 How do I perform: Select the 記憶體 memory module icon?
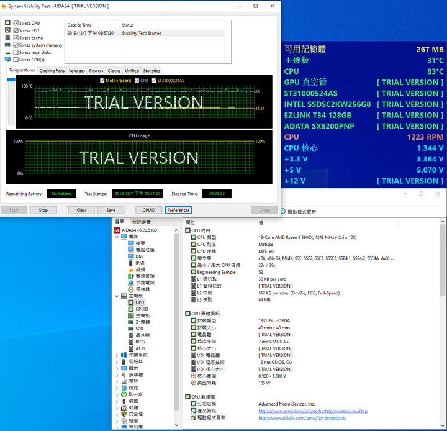pyautogui.click(x=130, y=322)
